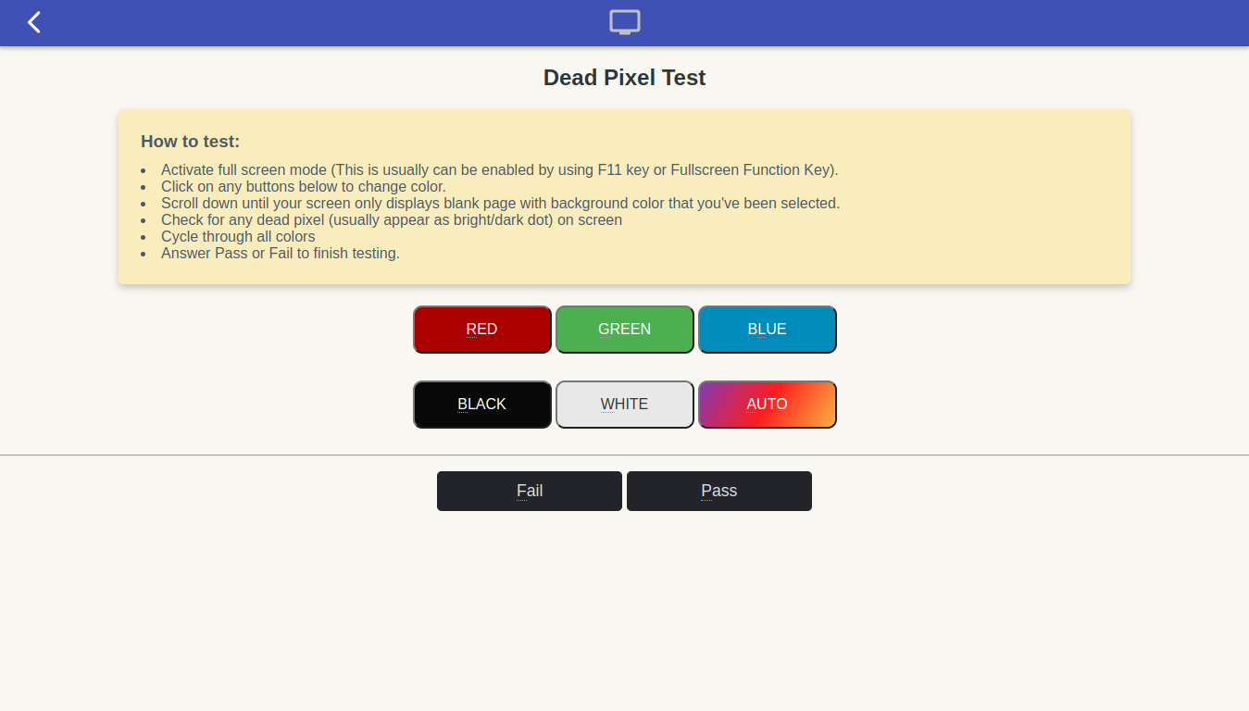The image size is (1249, 711).
Task: Click the "Scroll down until your screen" instruction
Action: pos(500,204)
